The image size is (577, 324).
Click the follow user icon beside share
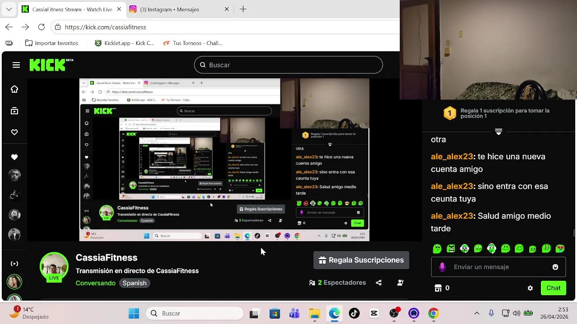pyautogui.click(x=400, y=283)
